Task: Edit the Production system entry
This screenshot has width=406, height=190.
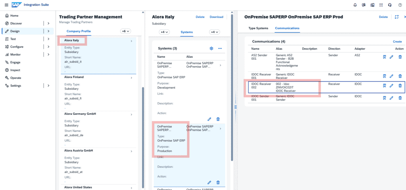Action: [209, 182]
